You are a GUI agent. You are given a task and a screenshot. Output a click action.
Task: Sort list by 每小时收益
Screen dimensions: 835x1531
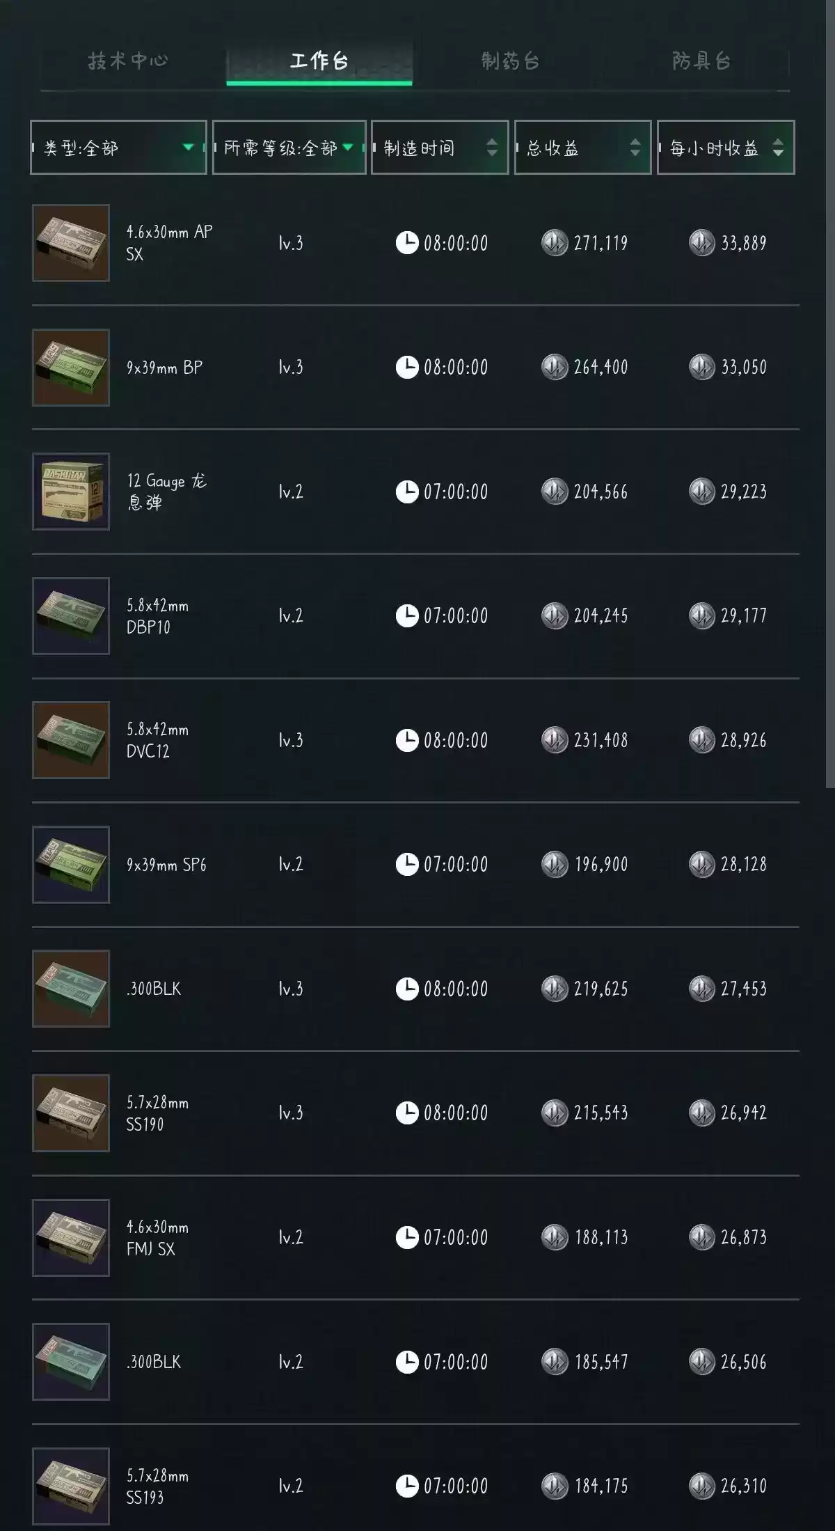725,148
